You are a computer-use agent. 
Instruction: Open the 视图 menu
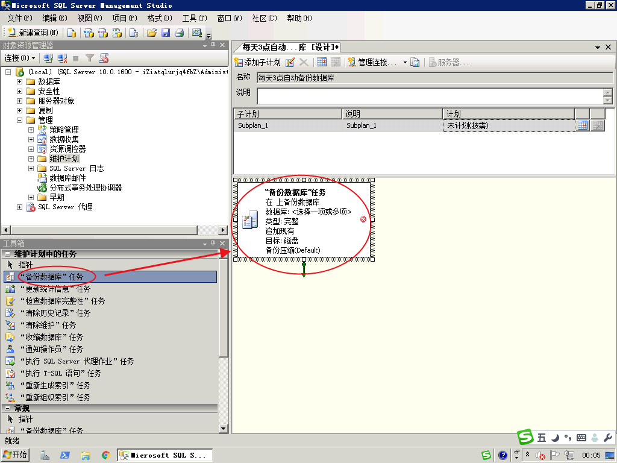tap(90, 18)
